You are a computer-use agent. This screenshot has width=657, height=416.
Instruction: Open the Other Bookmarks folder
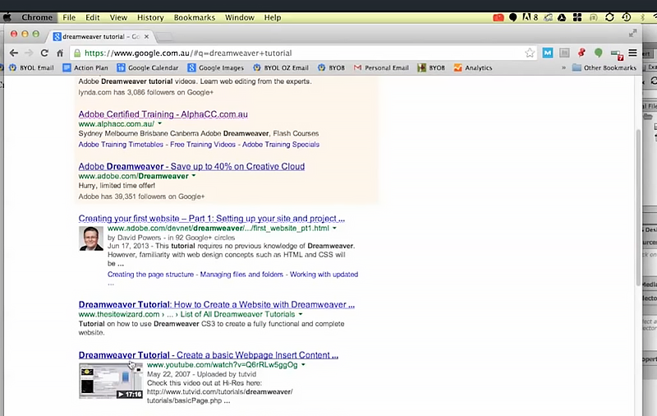tap(604, 67)
